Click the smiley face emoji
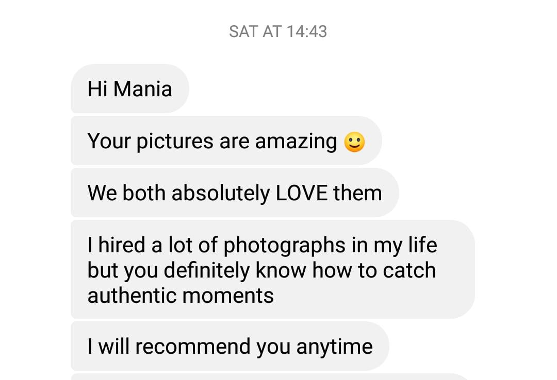 [x=354, y=142]
